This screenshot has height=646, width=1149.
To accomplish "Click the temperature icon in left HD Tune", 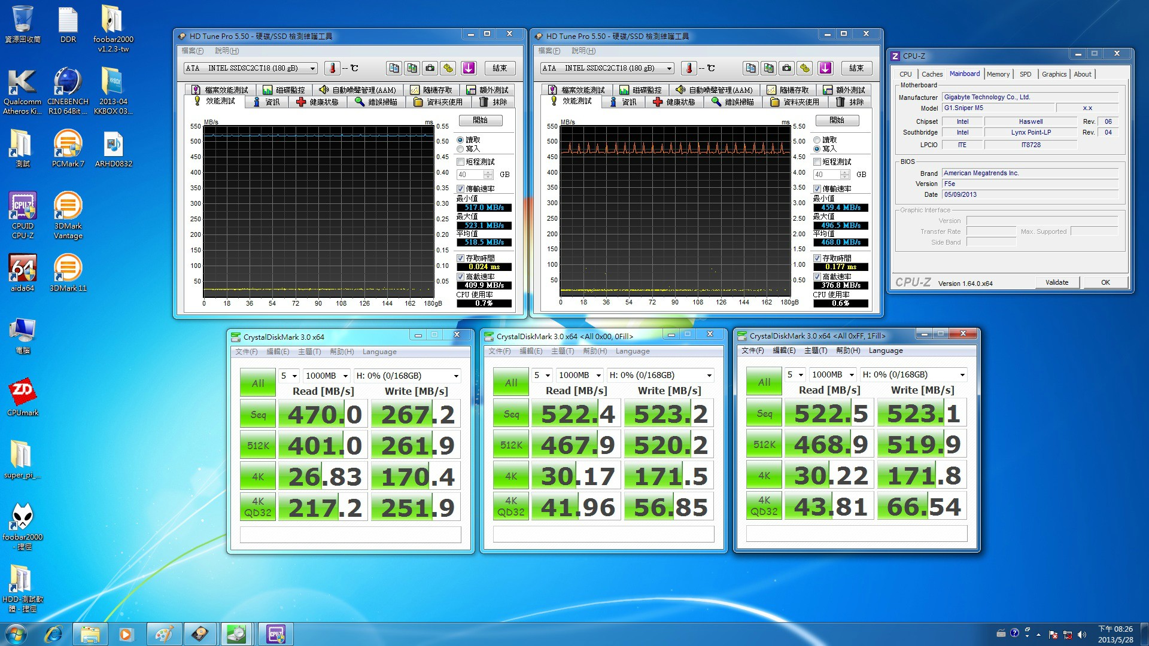I will click(332, 68).
